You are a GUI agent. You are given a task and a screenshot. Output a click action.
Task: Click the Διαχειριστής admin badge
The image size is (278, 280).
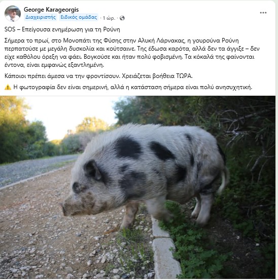click(x=41, y=17)
